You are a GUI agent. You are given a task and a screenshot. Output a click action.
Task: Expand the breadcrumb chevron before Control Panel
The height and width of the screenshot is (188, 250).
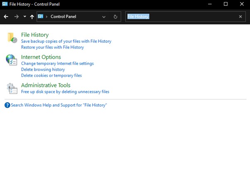(47, 17)
